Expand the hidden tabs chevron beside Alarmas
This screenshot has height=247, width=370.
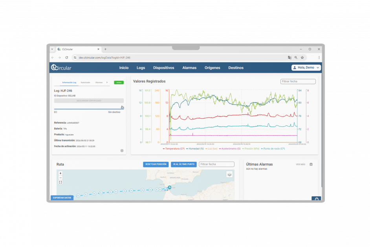[107, 83]
